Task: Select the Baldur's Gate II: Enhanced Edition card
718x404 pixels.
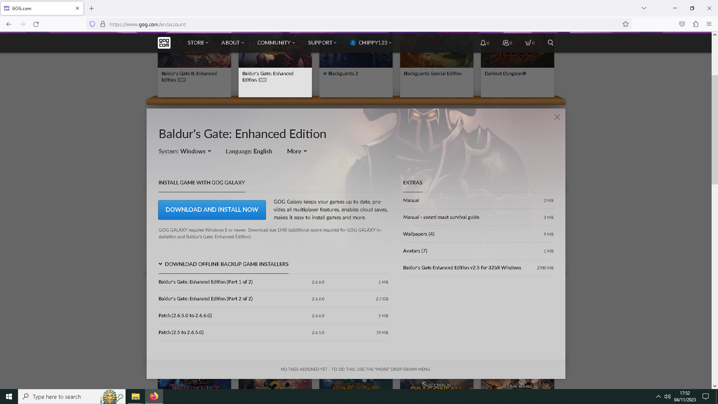Action: [194, 75]
